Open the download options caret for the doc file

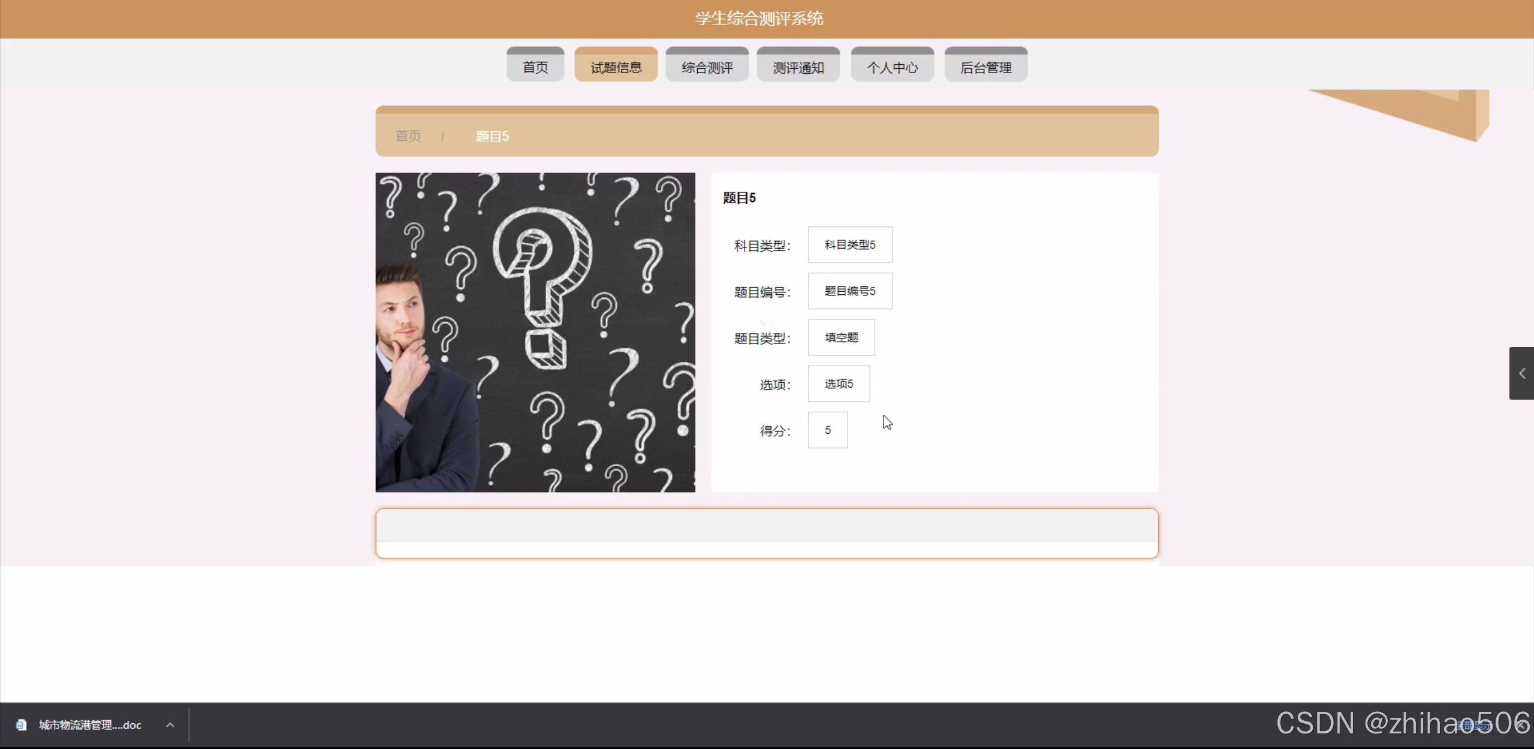(170, 725)
